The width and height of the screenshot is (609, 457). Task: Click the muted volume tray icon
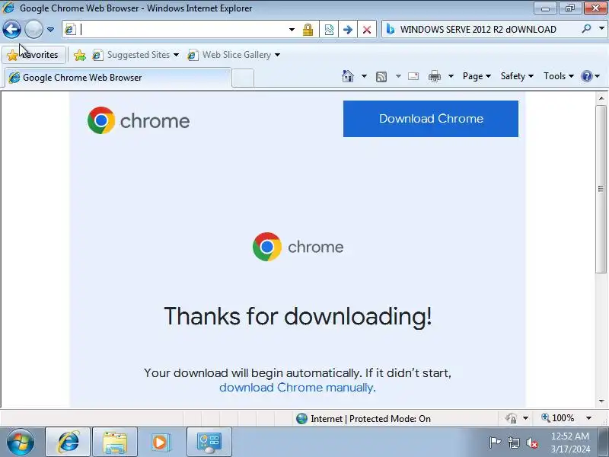coord(532,443)
